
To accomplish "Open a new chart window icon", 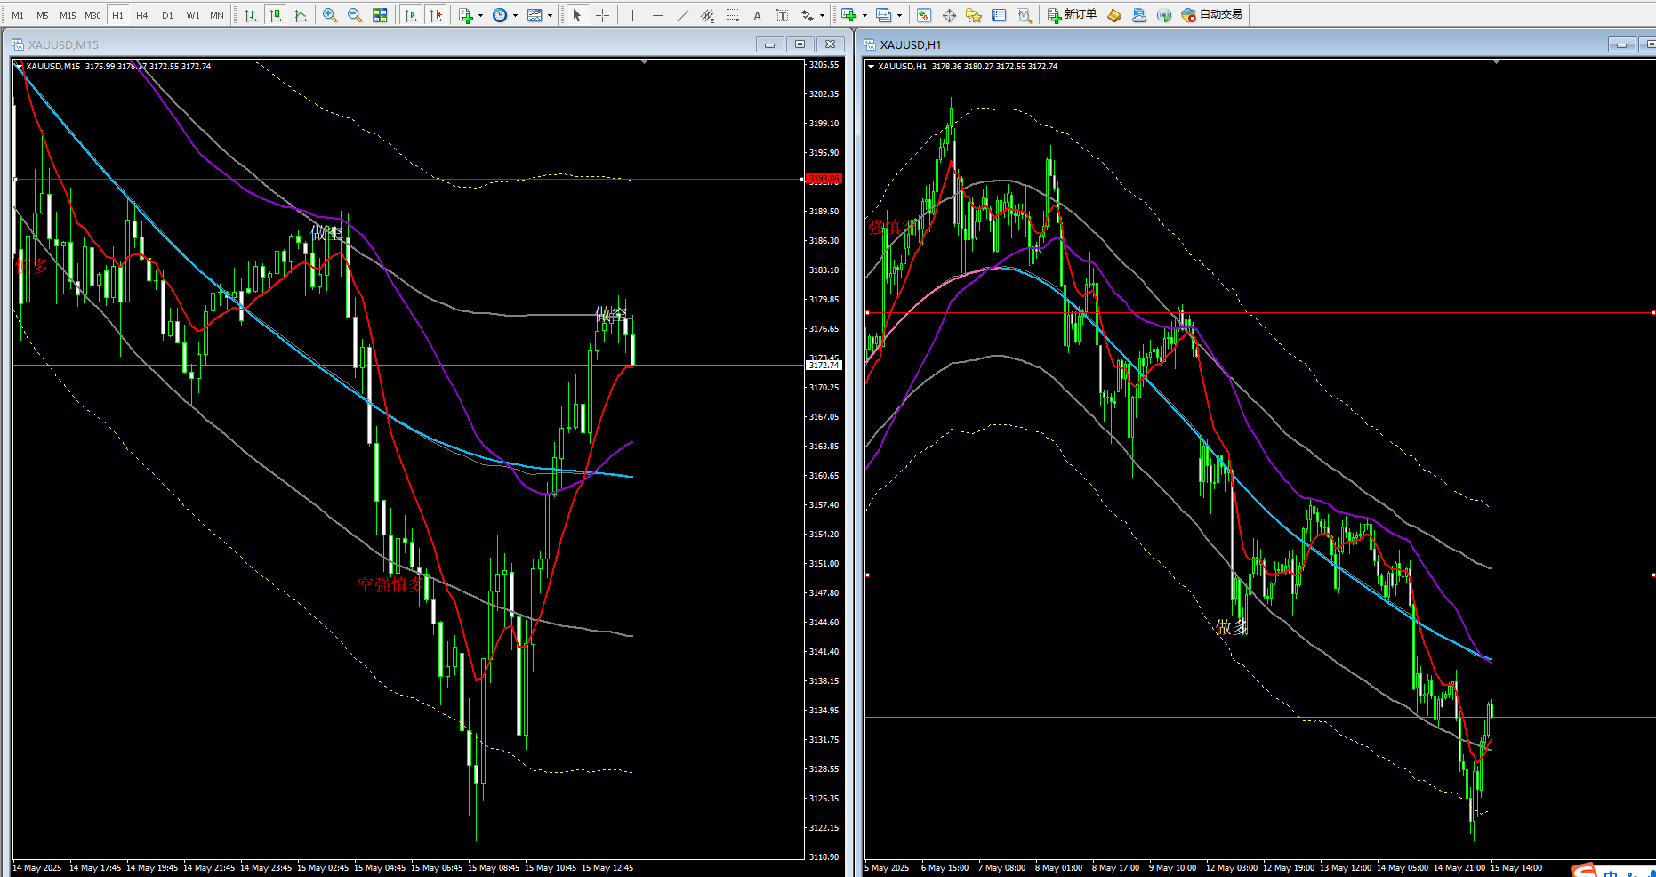I will tap(848, 15).
